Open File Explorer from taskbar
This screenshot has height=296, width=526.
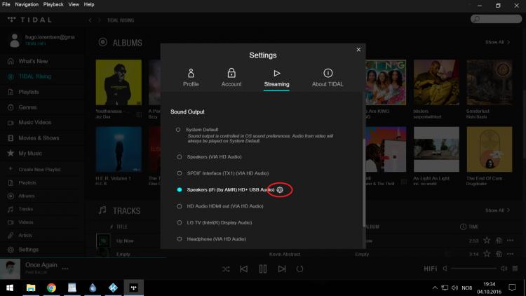point(31,288)
